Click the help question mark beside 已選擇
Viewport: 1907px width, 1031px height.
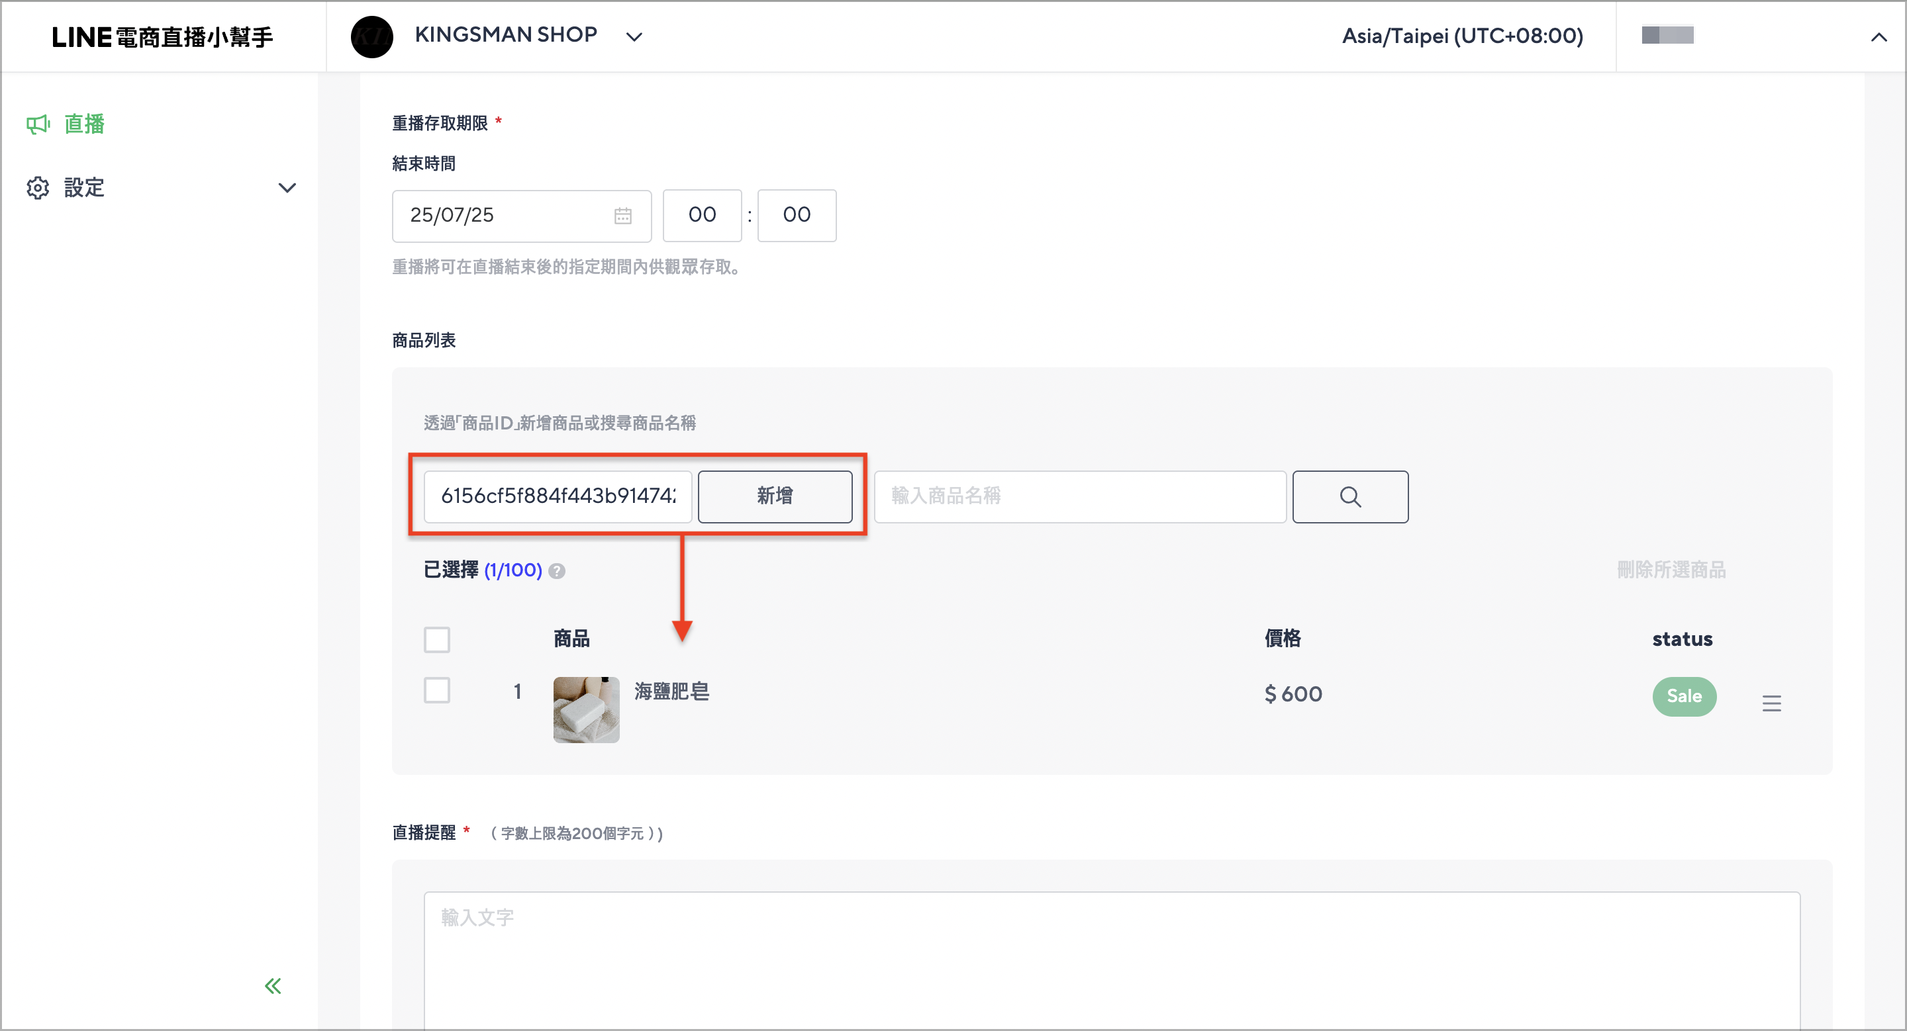(x=558, y=571)
